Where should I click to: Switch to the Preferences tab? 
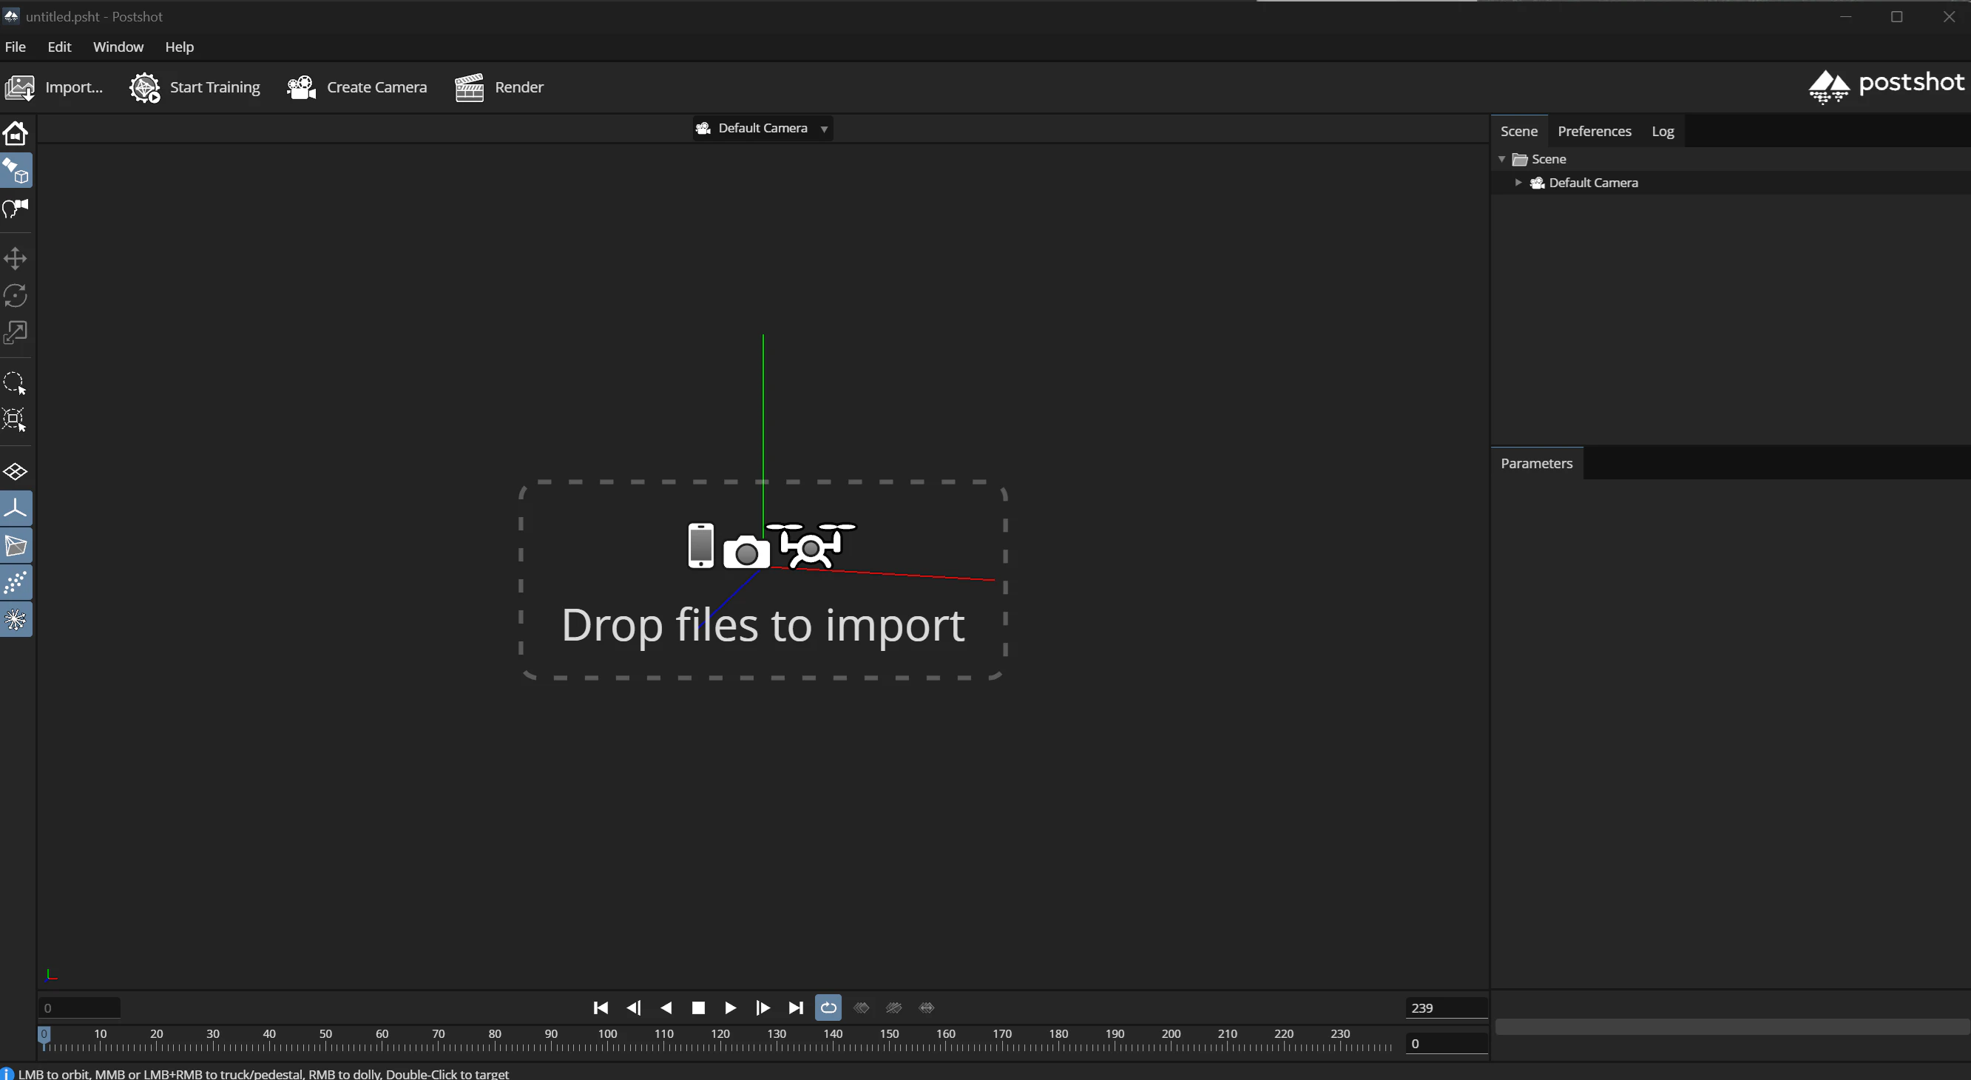point(1594,131)
